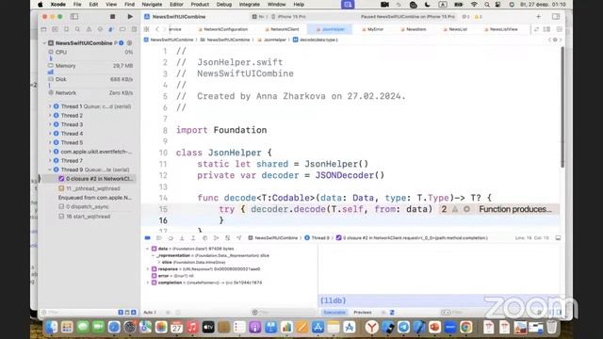Expand Thread 4 disclosure arrow
Viewport: 603px width, 339px height.
pyautogui.click(x=50, y=134)
